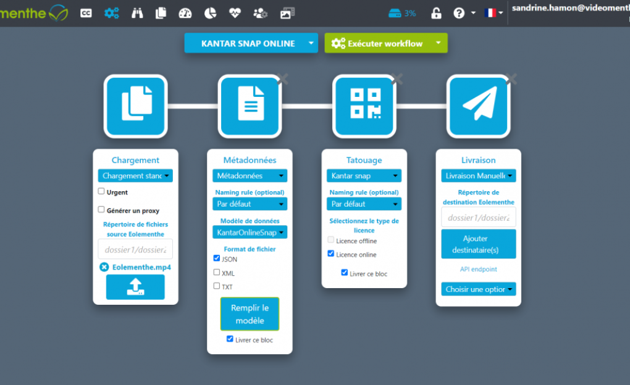
Task: Open the dashboard gauge icon
Action: (185, 13)
